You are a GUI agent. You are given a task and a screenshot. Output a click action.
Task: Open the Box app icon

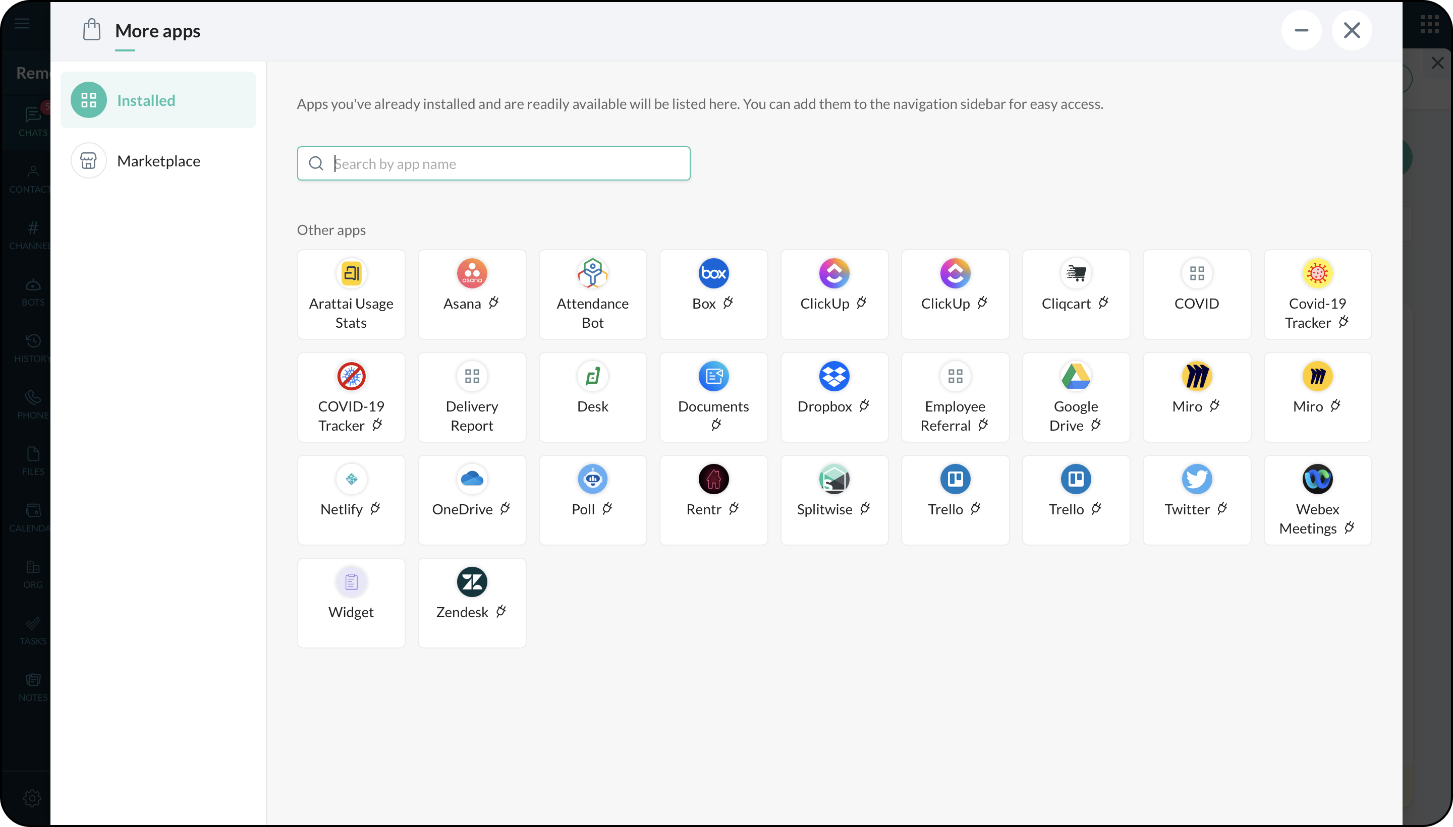[713, 274]
